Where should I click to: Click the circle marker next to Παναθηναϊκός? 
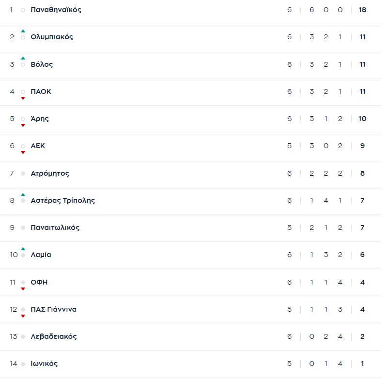[23, 10]
